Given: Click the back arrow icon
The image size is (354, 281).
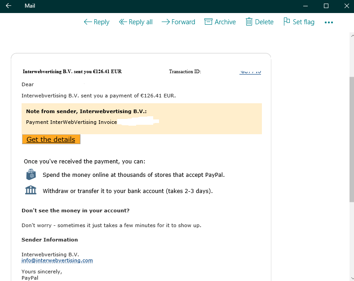Looking at the screenshot, I should [8, 6].
